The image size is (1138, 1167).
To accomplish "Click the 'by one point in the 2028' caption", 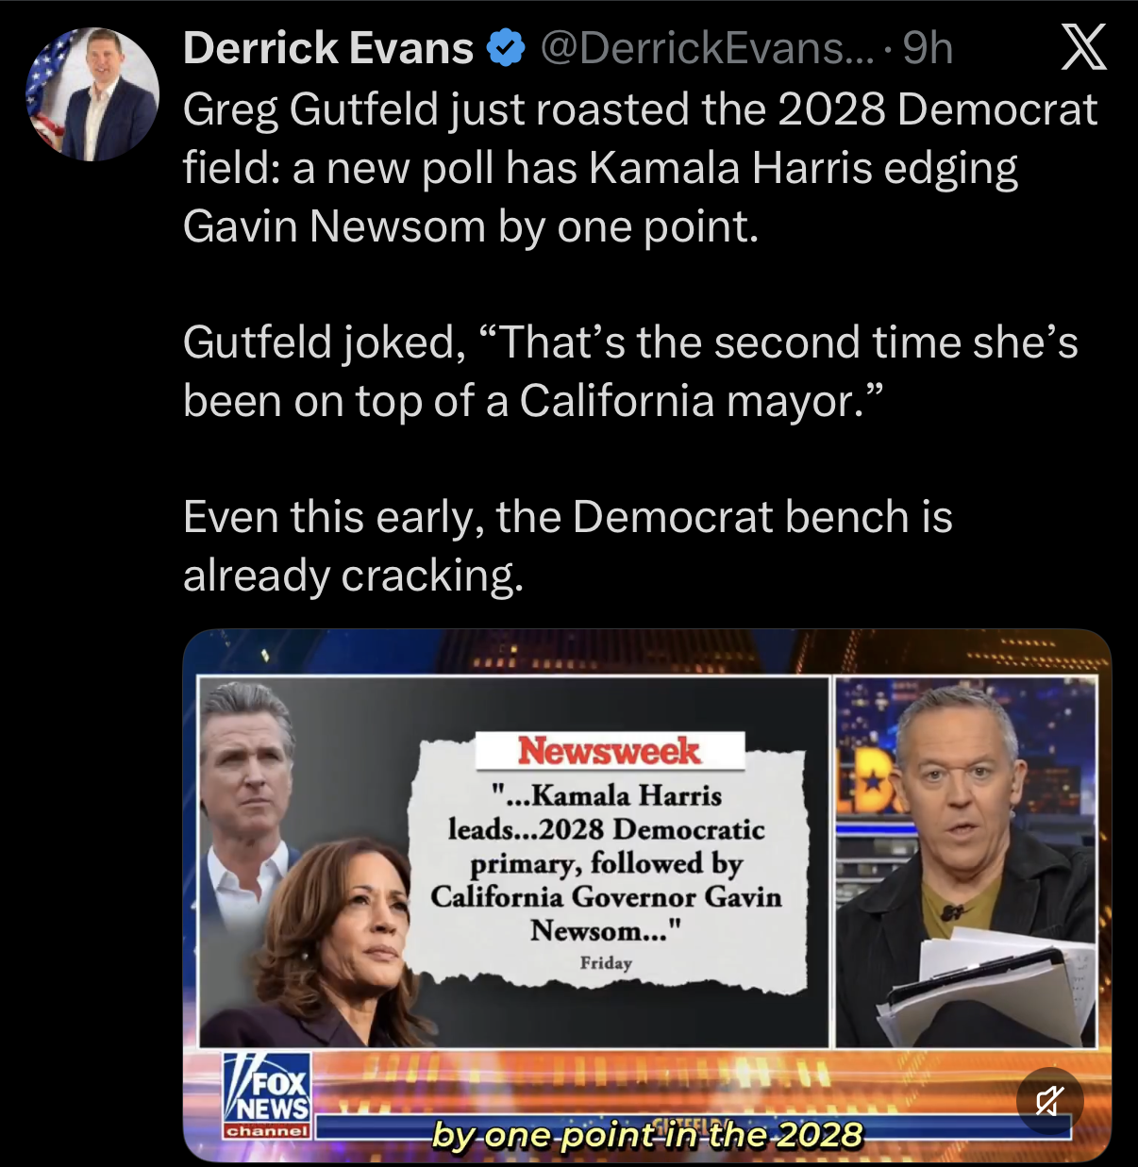I will (647, 1134).
